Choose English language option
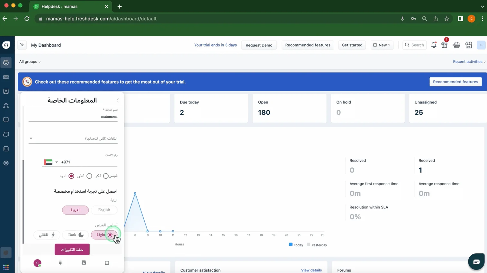 click(104, 210)
